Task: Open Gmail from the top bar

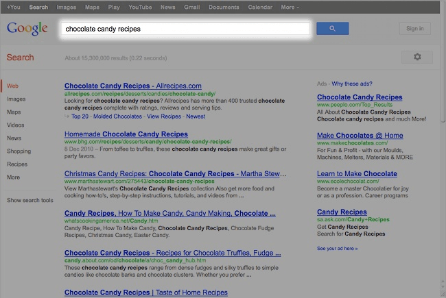Action: [191, 7]
